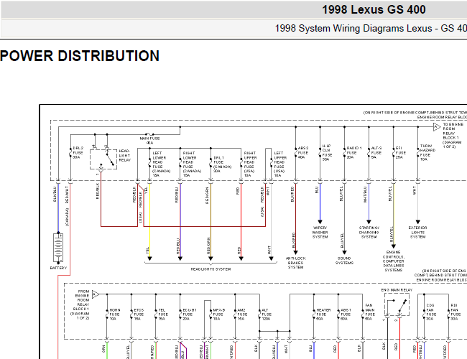Click the battery symbol in the diagram
467x359 pixels.
[x=58, y=248]
